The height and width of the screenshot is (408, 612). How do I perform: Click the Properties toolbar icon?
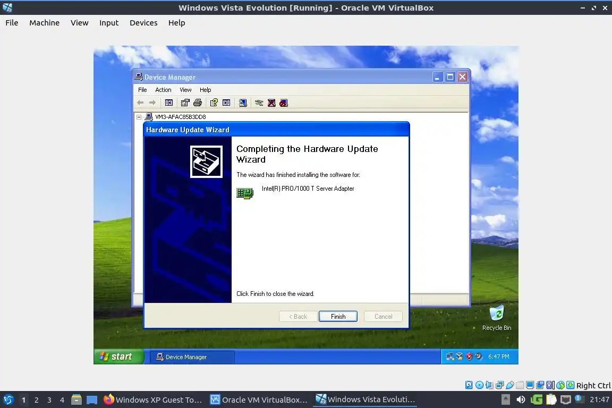185,103
